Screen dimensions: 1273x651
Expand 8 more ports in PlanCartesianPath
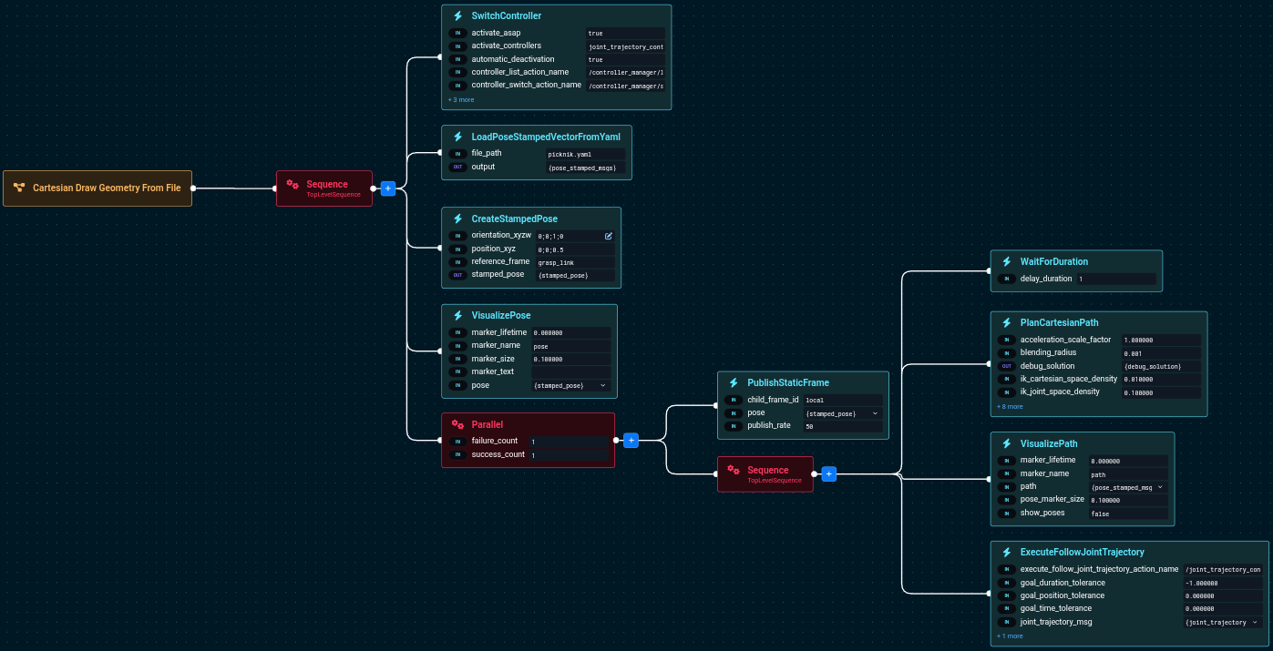1010,406
